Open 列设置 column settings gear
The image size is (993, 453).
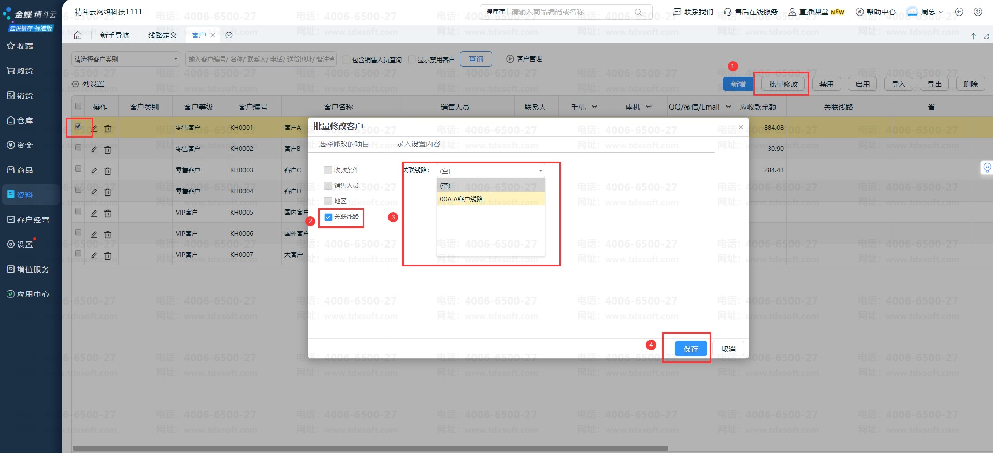pyautogui.click(x=76, y=84)
